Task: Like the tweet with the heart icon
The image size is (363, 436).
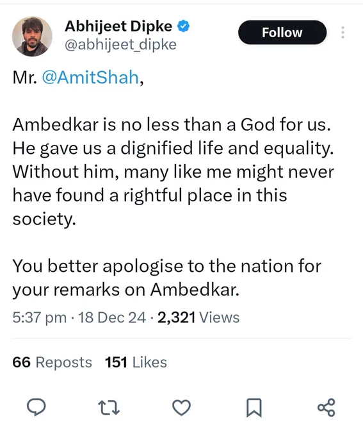Action: [x=181, y=407]
